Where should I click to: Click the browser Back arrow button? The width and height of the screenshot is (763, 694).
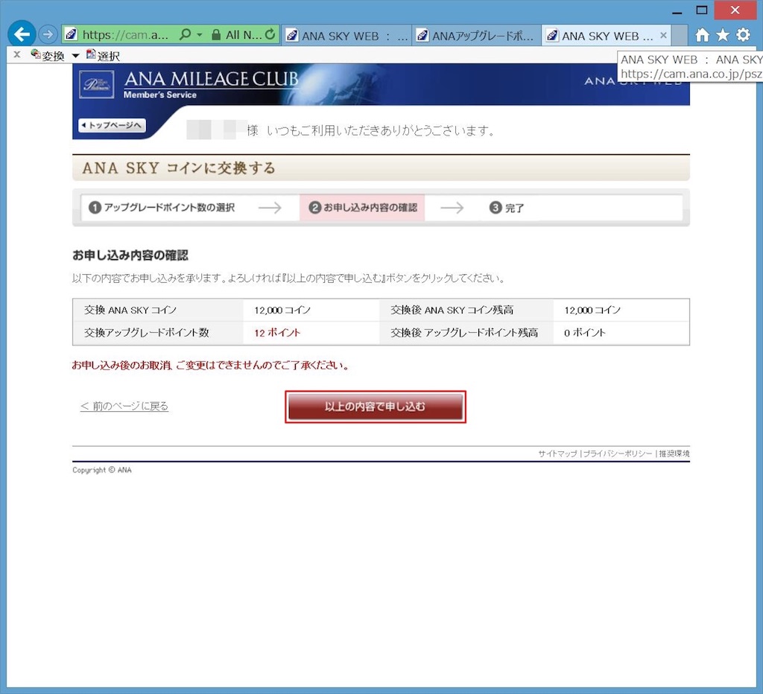point(22,34)
